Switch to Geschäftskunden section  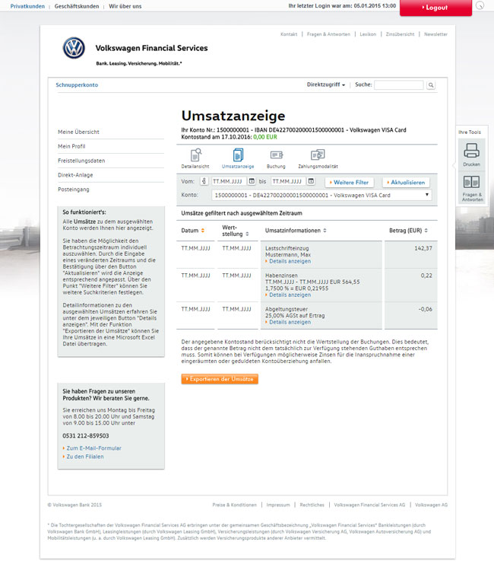[77, 6]
